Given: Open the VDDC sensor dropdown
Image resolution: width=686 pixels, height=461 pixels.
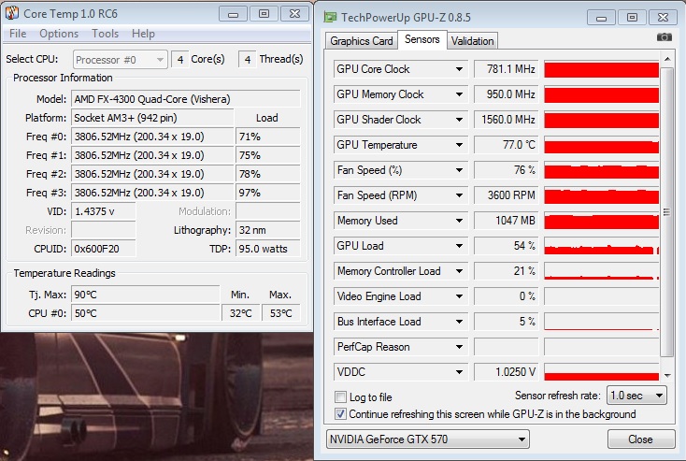Looking at the screenshot, I should coord(459,372).
